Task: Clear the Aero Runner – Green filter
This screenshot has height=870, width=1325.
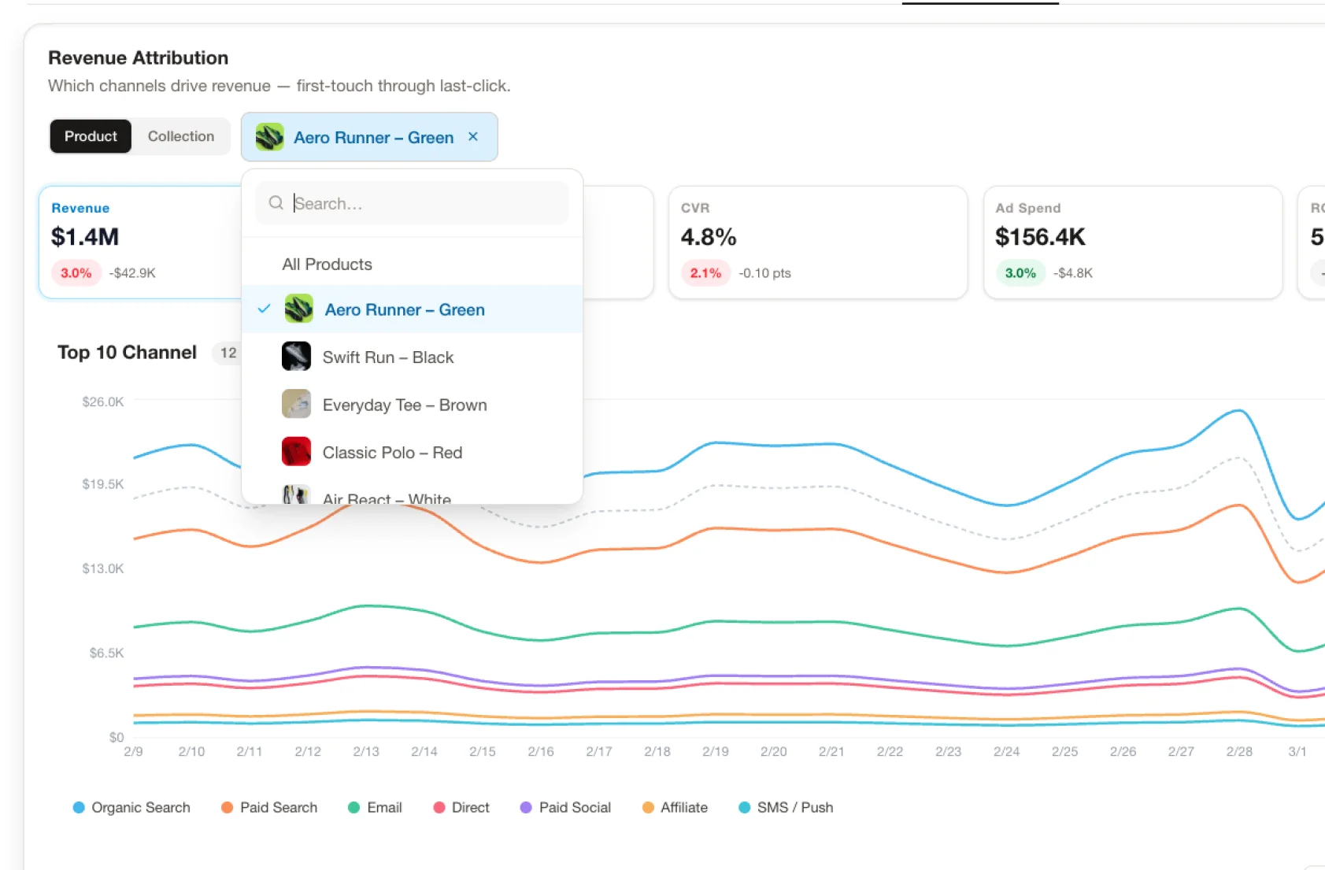Action: pyautogui.click(x=473, y=137)
